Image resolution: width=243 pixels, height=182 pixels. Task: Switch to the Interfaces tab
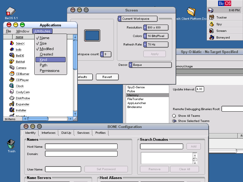[49, 133]
